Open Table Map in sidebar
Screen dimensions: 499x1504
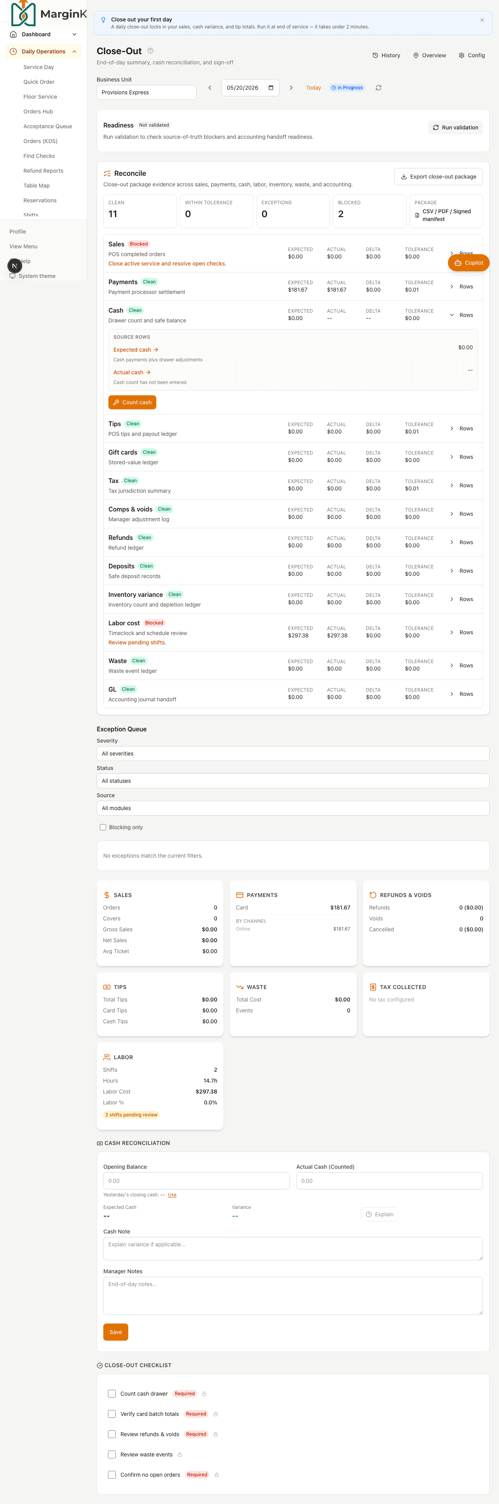click(36, 186)
